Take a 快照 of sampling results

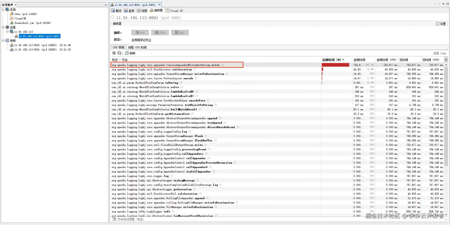click(x=130, y=53)
